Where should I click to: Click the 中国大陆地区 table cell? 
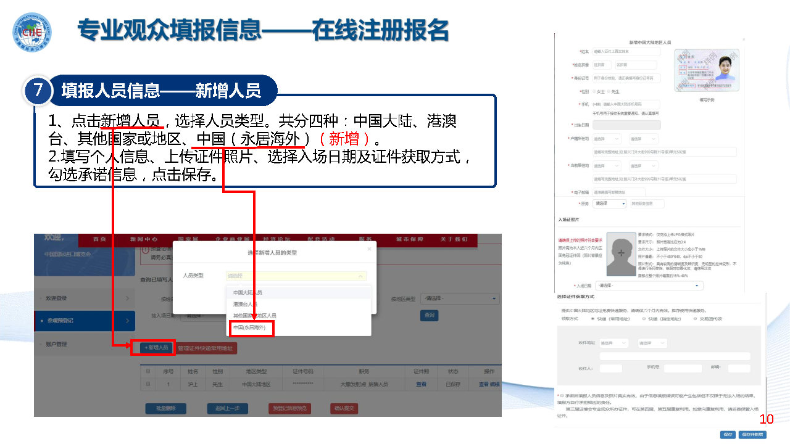click(x=256, y=384)
